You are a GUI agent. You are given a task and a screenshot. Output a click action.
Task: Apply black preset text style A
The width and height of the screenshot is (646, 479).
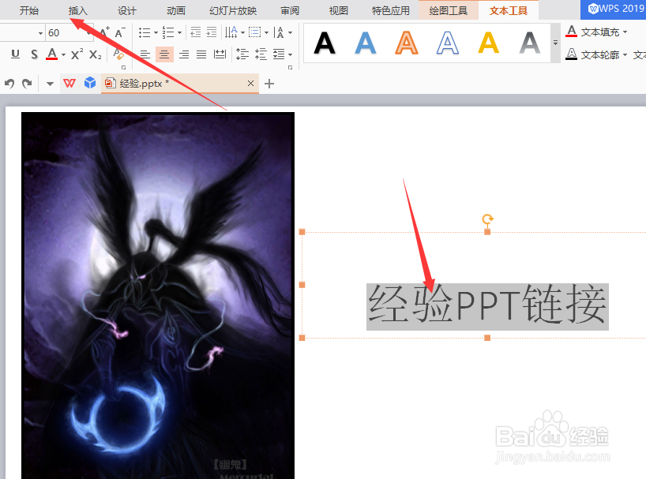point(325,43)
